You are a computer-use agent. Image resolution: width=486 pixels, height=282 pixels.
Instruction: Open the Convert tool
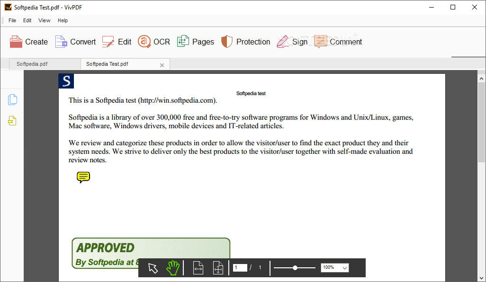coord(75,42)
